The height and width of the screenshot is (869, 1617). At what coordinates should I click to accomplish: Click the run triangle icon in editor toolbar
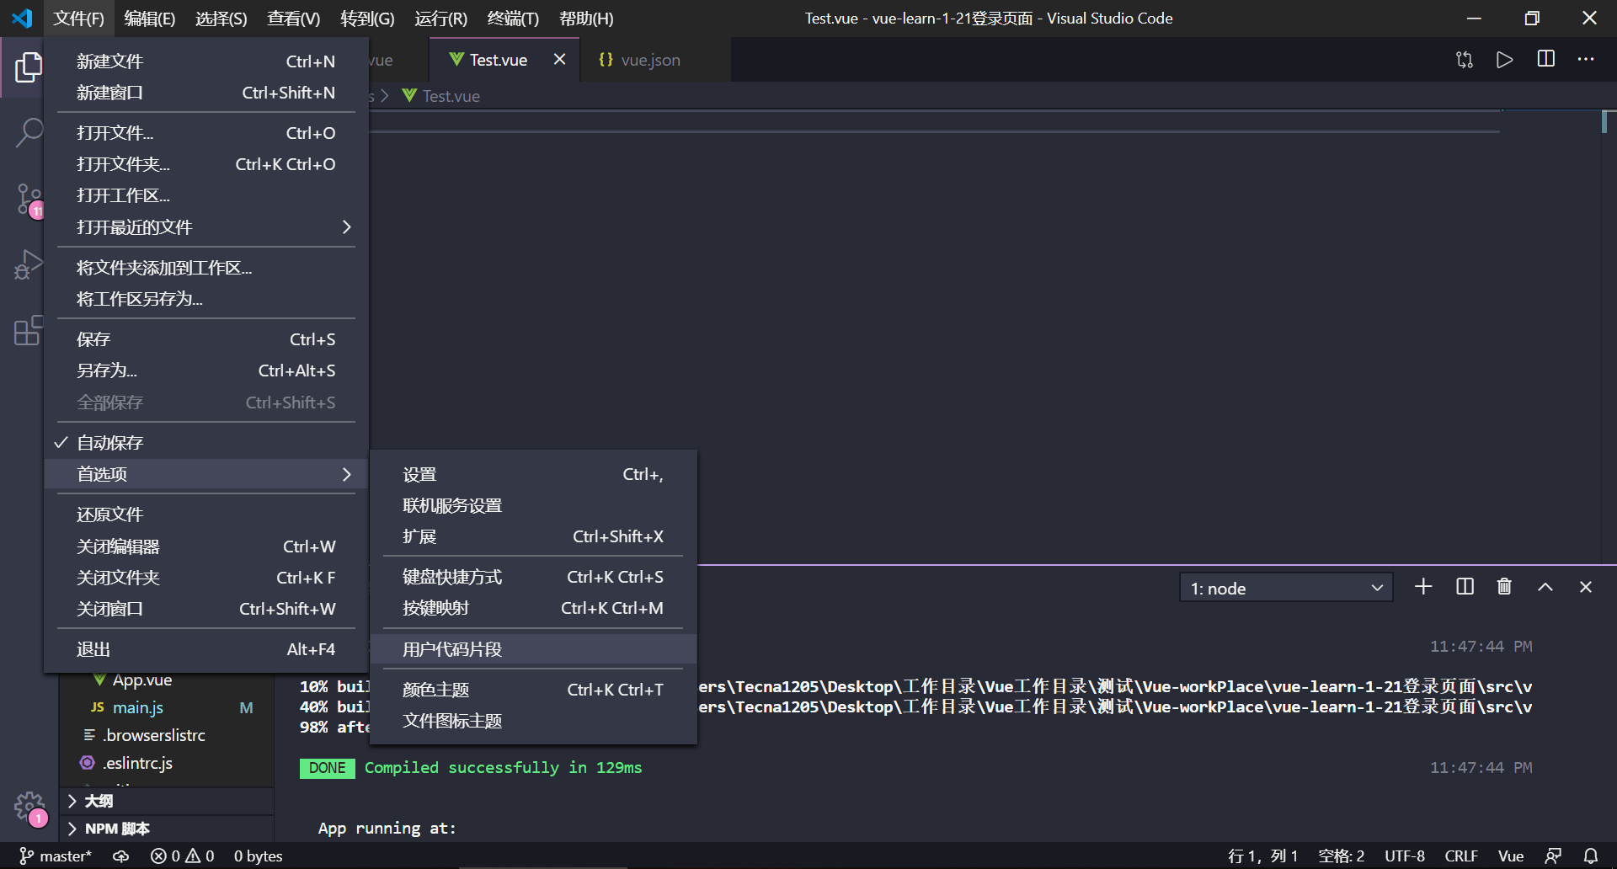pyautogui.click(x=1505, y=60)
